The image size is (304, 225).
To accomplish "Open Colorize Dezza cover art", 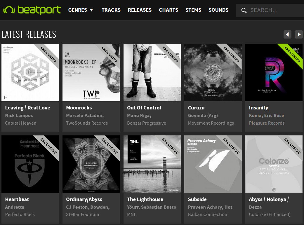I will click(274, 164).
